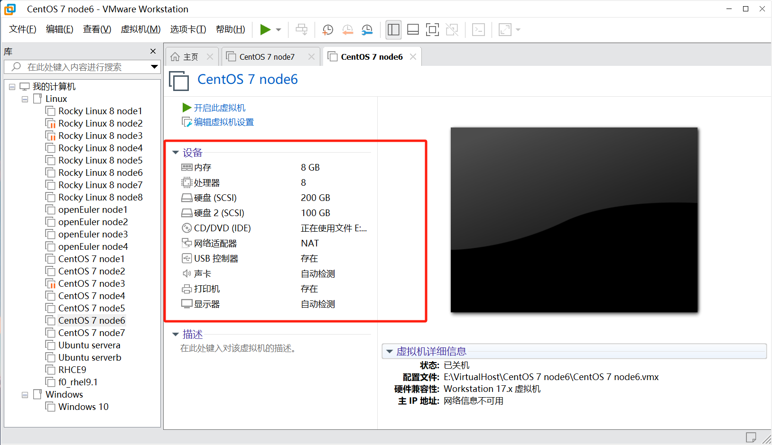
Task: Open the 查看(V) menu
Action: (x=97, y=29)
